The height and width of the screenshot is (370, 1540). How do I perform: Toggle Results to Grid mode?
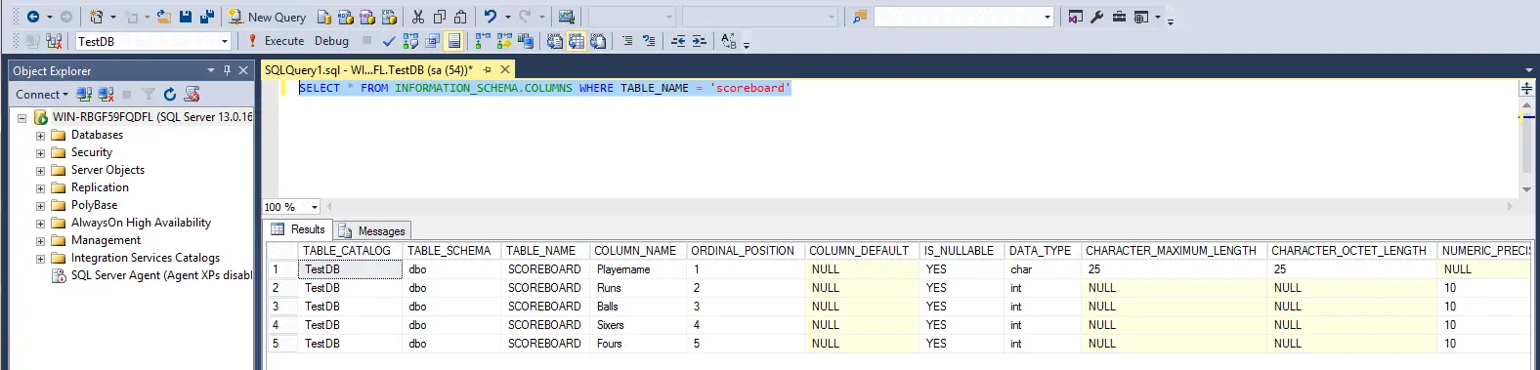(x=577, y=41)
